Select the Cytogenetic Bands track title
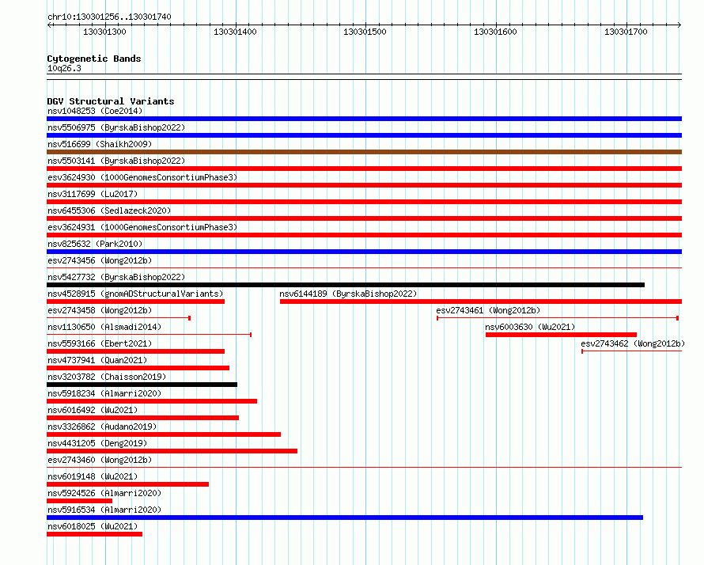This screenshot has height=565, width=704. click(94, 59)
